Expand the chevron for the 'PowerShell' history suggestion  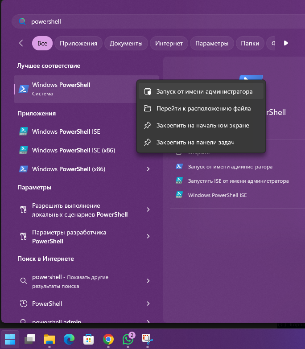click(x=148, y=304)
